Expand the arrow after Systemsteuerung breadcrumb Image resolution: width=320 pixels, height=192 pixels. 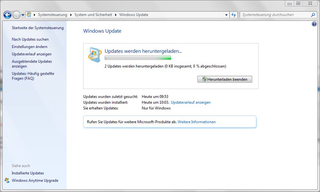71,15
